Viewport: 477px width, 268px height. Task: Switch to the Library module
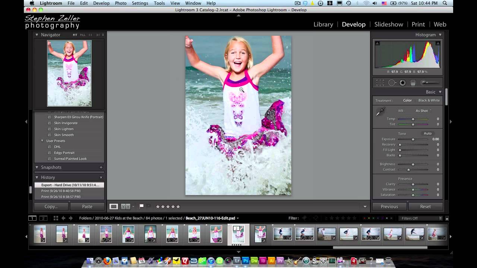click(x=323, y=24)
